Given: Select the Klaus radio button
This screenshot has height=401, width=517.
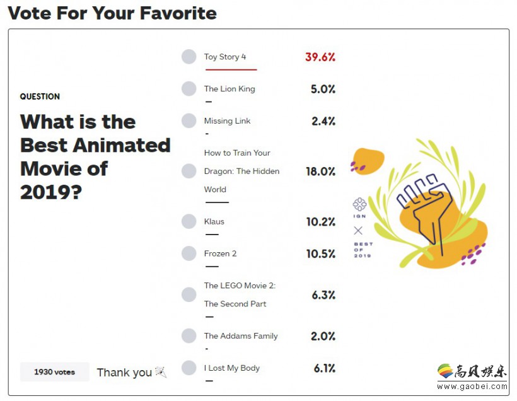Looking at the screenshot, I should [189, 221].
